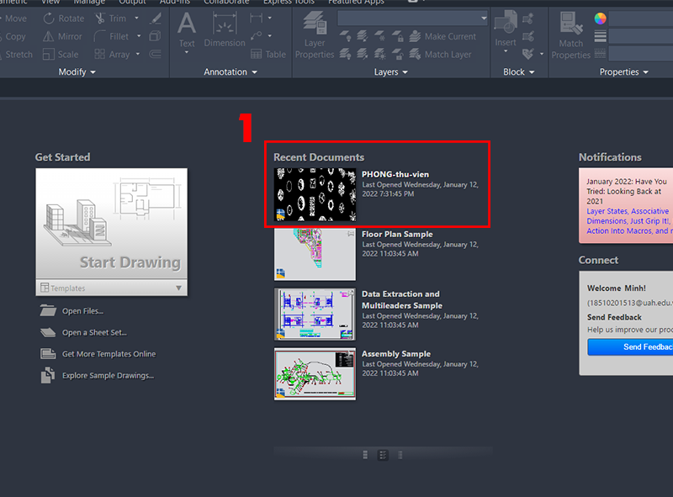Click the Open Files folder icon
The height and width of the screenshot is (497, 673).
pos(47,311)
